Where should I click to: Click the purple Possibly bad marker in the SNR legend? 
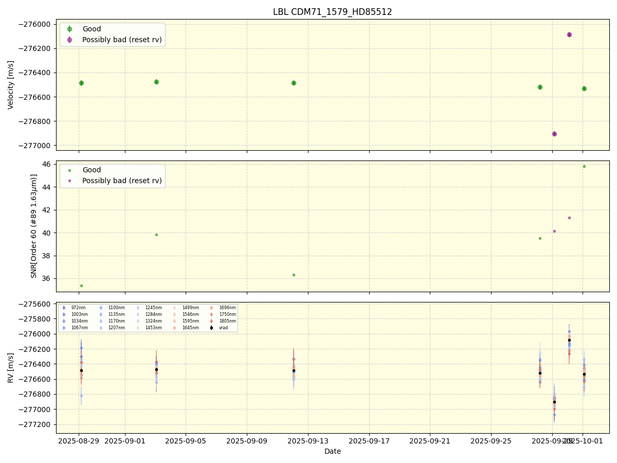(69, 181)
